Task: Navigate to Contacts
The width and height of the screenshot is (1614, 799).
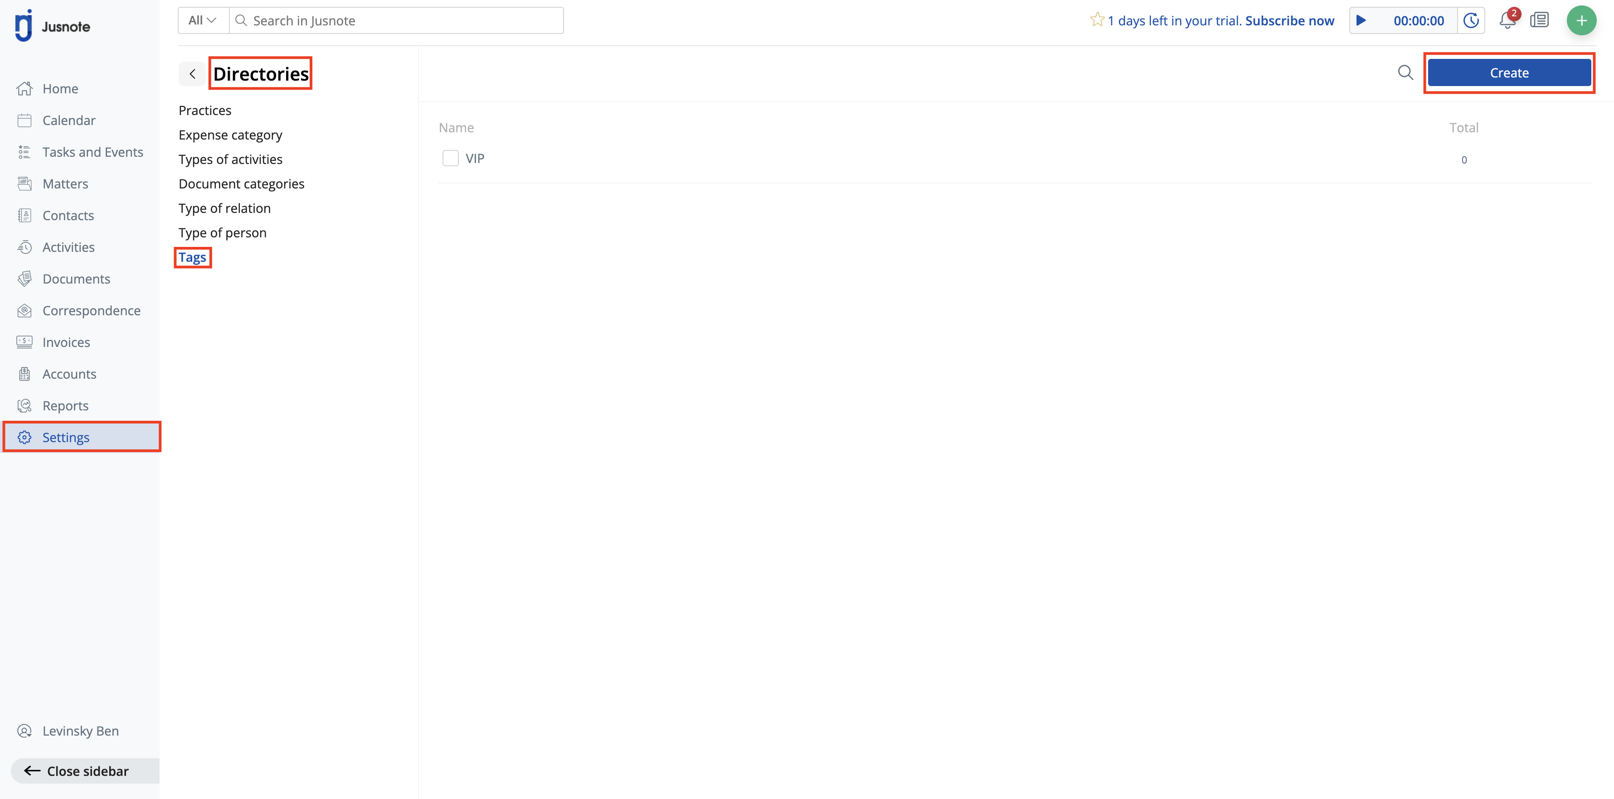Action: [x=68, y=216]
